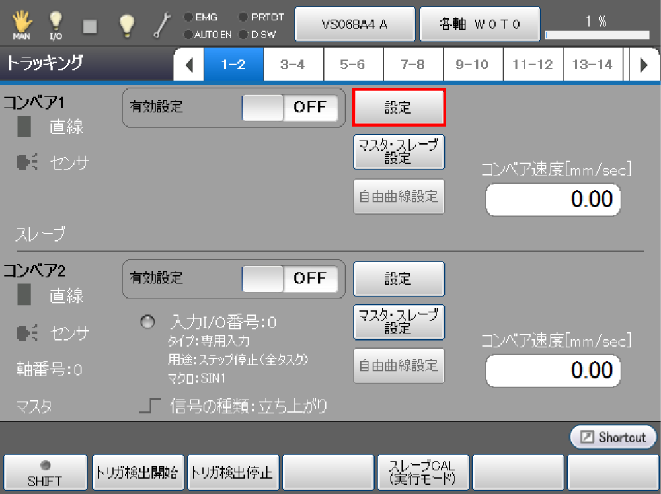Toggle the Conveyor 1 enable switch
Screen dimensions: 661x494
pyautogui.click(x=290, y=108)
